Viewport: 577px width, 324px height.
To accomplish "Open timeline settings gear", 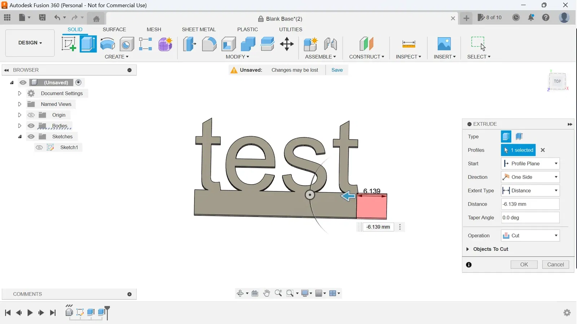I will point(567,312).
